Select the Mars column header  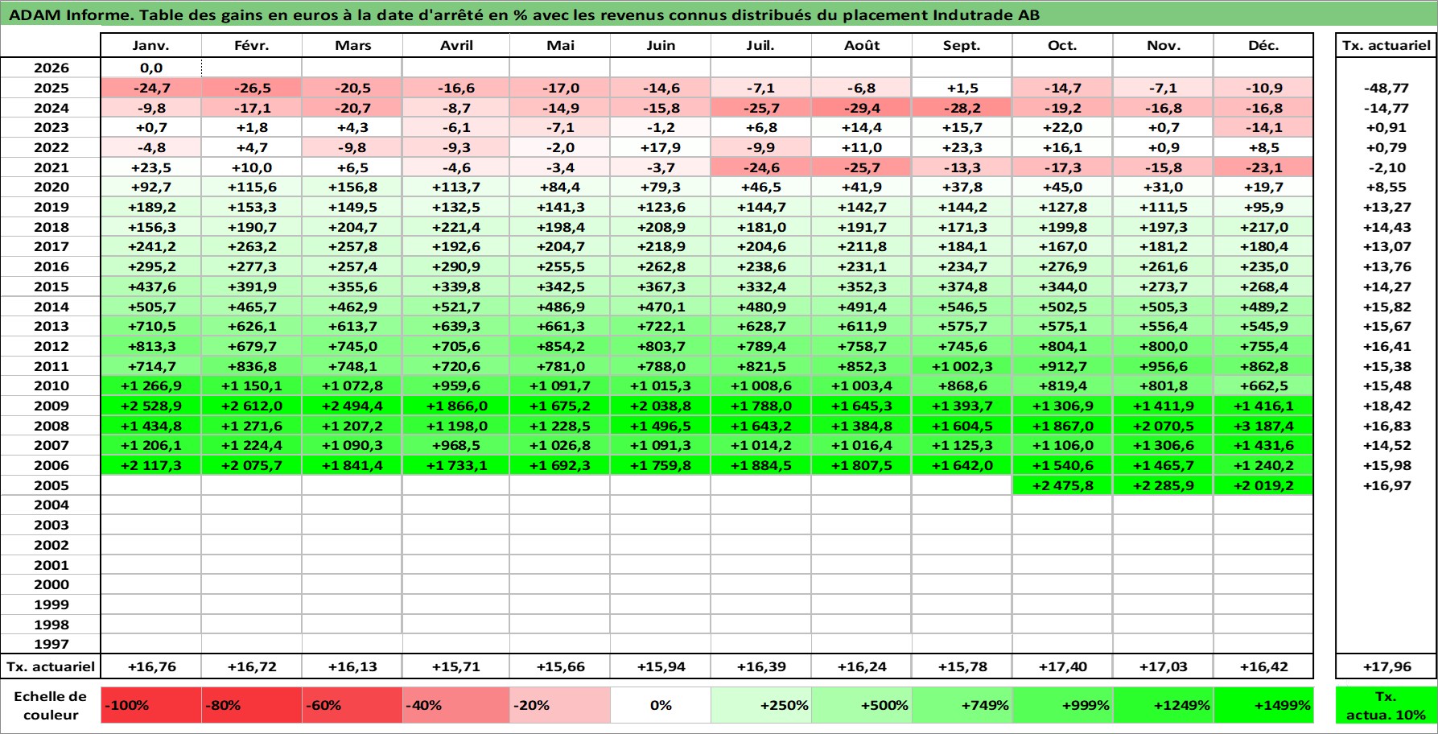pyautogui.click(x=352, y=46)
